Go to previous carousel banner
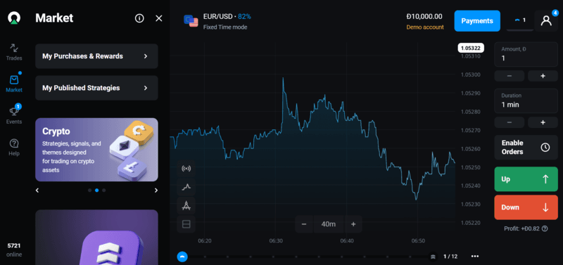The height and width of the screenshot is (265, 563). (x=37, y=190)
